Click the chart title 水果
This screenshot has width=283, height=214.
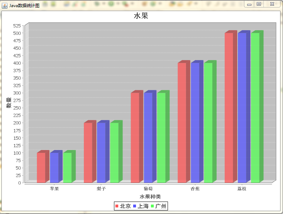coord(141,16)
